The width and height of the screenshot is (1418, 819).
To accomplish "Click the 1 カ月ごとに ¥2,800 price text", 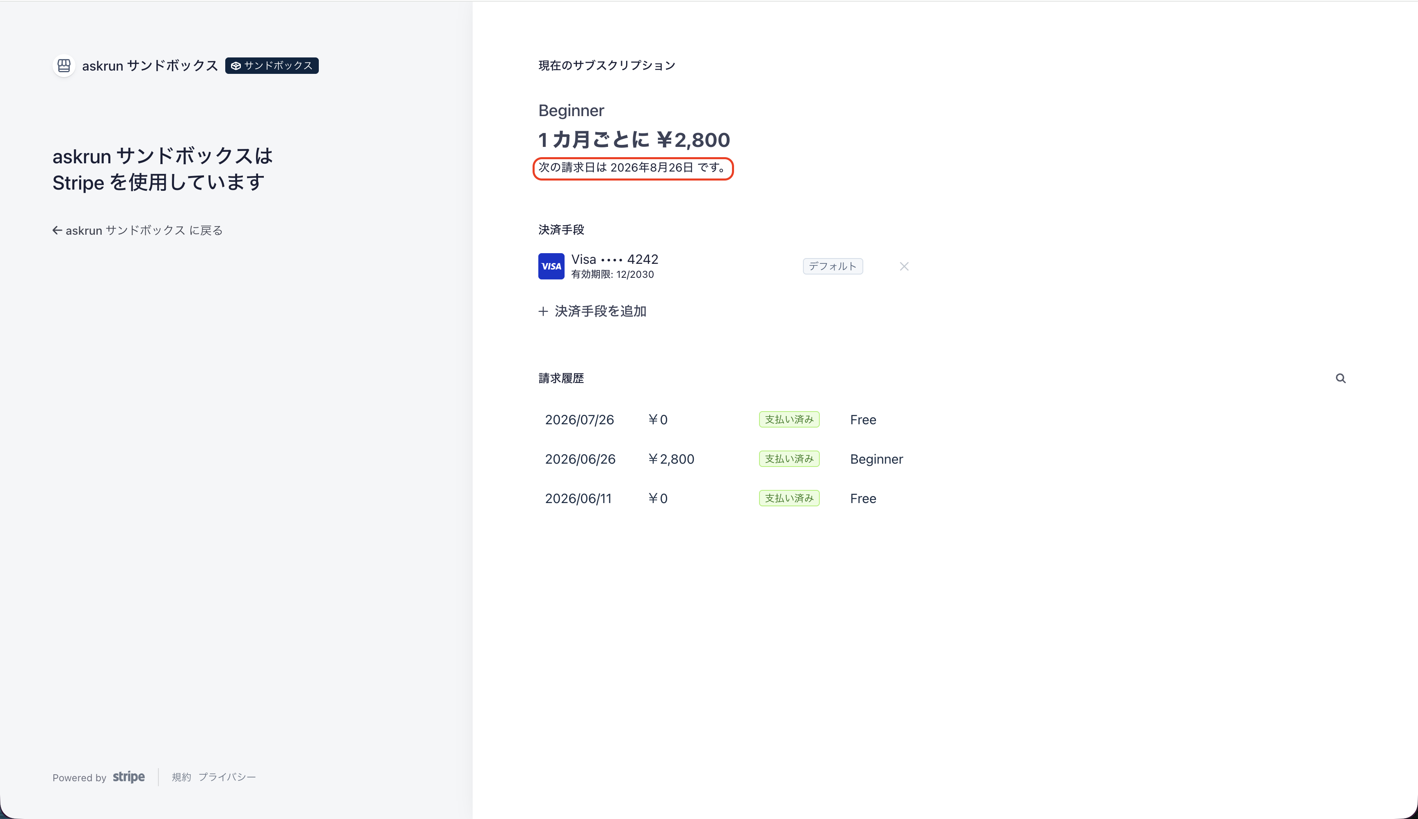I will (634, 140).
